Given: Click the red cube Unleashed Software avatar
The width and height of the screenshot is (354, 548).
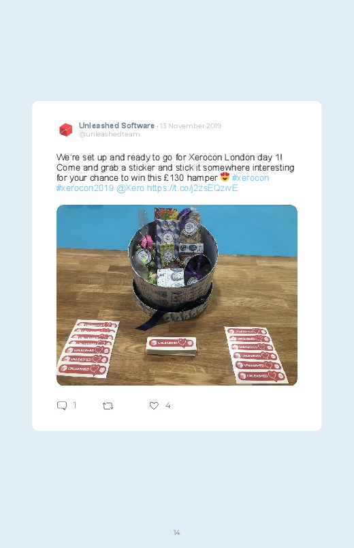Looking at the screenshot, I should tap(65, 130).
